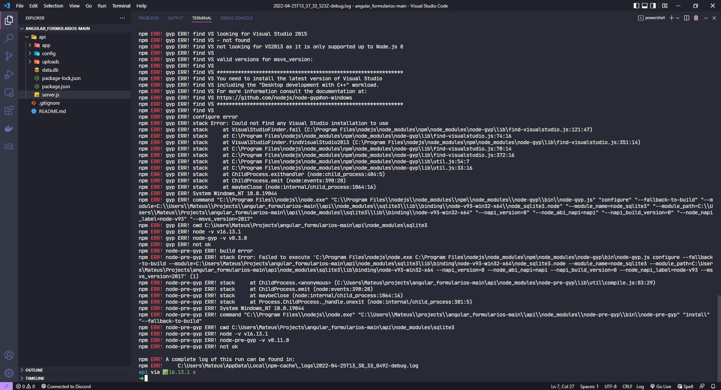Image resolution: width=721 pixels, height=390 pixels.
Task: Expand the uploads folder
Action: pyautogui.click(x=50, y=62)
